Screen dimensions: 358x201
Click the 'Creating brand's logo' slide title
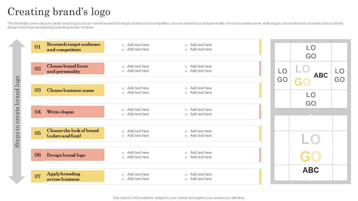tap(59, 12)
